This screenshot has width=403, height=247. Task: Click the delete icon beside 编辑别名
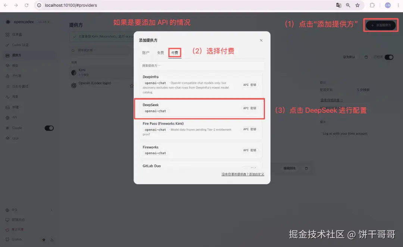pyautogui.click(x=306, y=168)
